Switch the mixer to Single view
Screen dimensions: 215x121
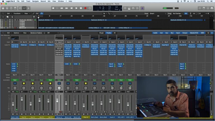[101, 33]
